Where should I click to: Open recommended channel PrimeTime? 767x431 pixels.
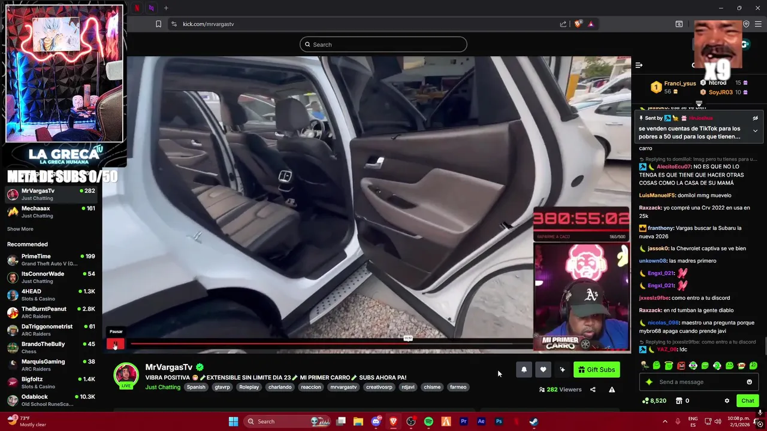point(51,260)
